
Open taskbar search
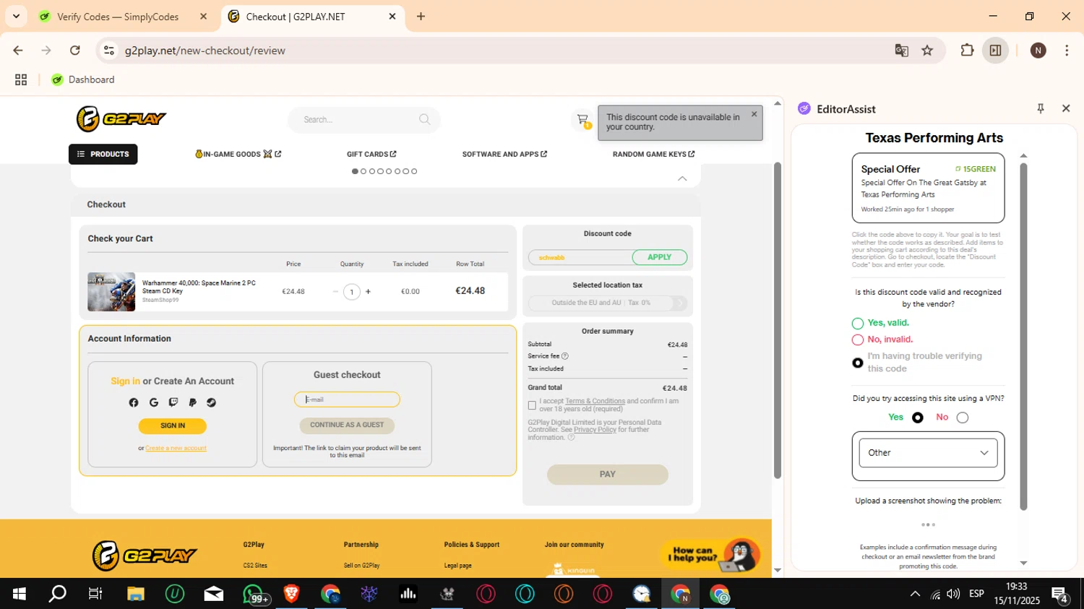57,594
